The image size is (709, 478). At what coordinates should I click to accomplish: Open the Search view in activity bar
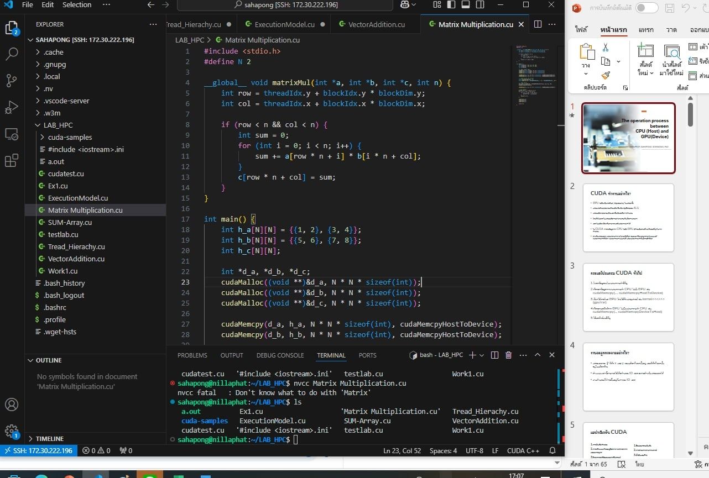pos(12,54)
